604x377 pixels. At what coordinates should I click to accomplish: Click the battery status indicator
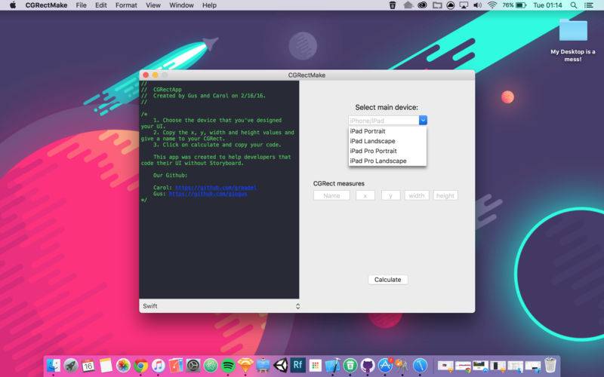click(514, 5)
